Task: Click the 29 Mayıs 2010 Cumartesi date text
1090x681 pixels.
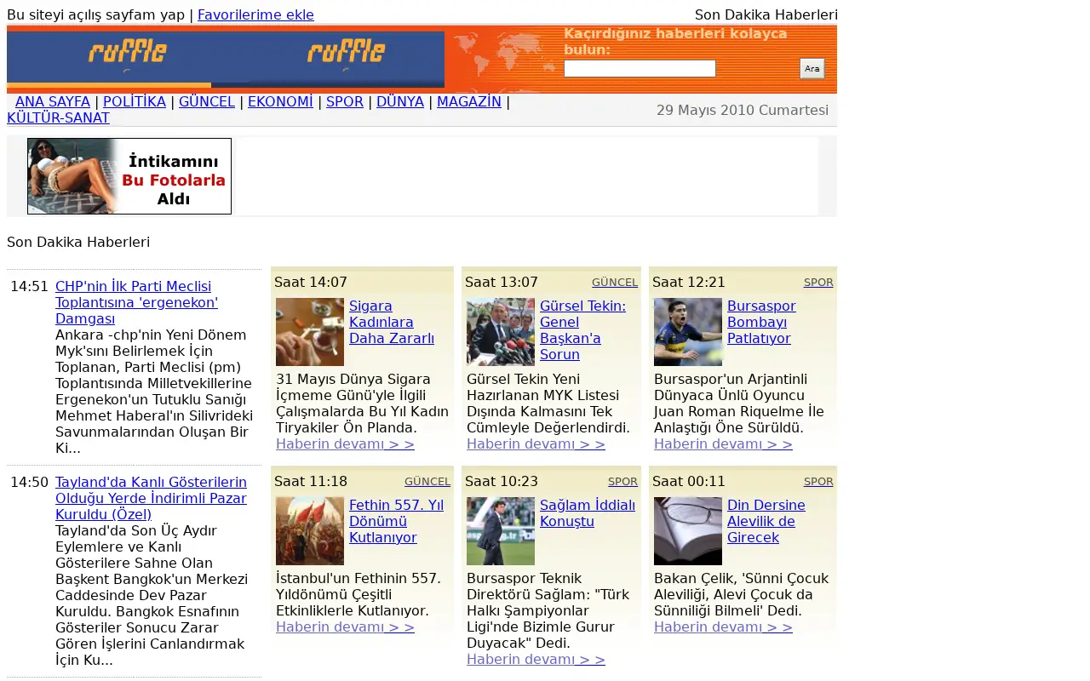Action: (743, 110)
